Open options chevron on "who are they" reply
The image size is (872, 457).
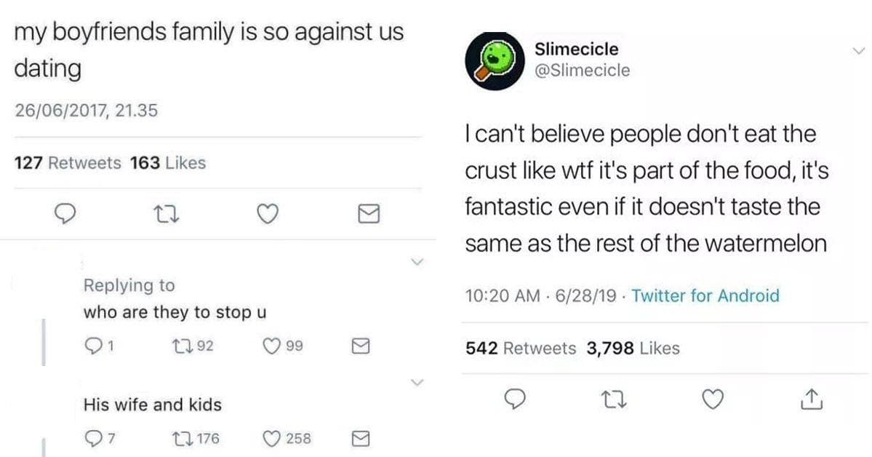coord(417,261)
